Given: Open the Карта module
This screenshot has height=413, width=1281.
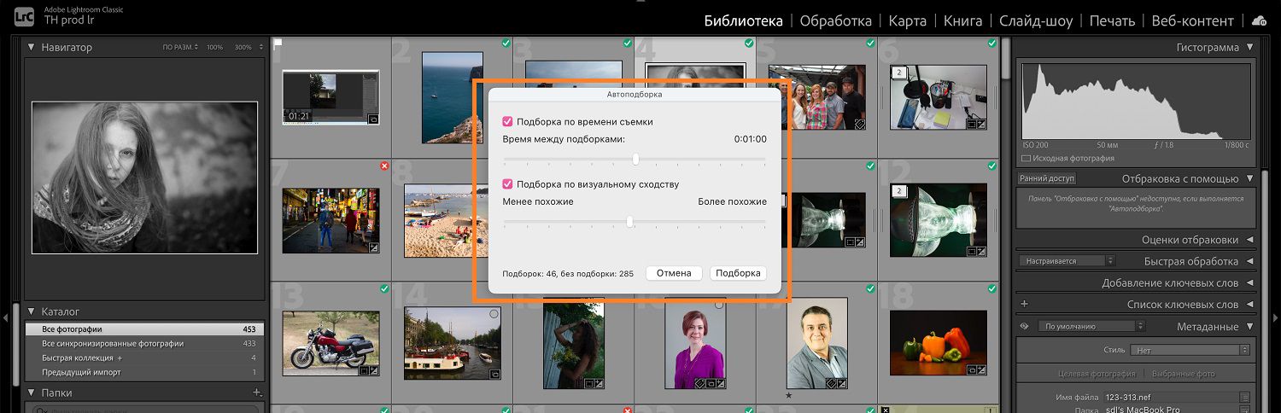Looking at the screenshot, I should (907, 21).
